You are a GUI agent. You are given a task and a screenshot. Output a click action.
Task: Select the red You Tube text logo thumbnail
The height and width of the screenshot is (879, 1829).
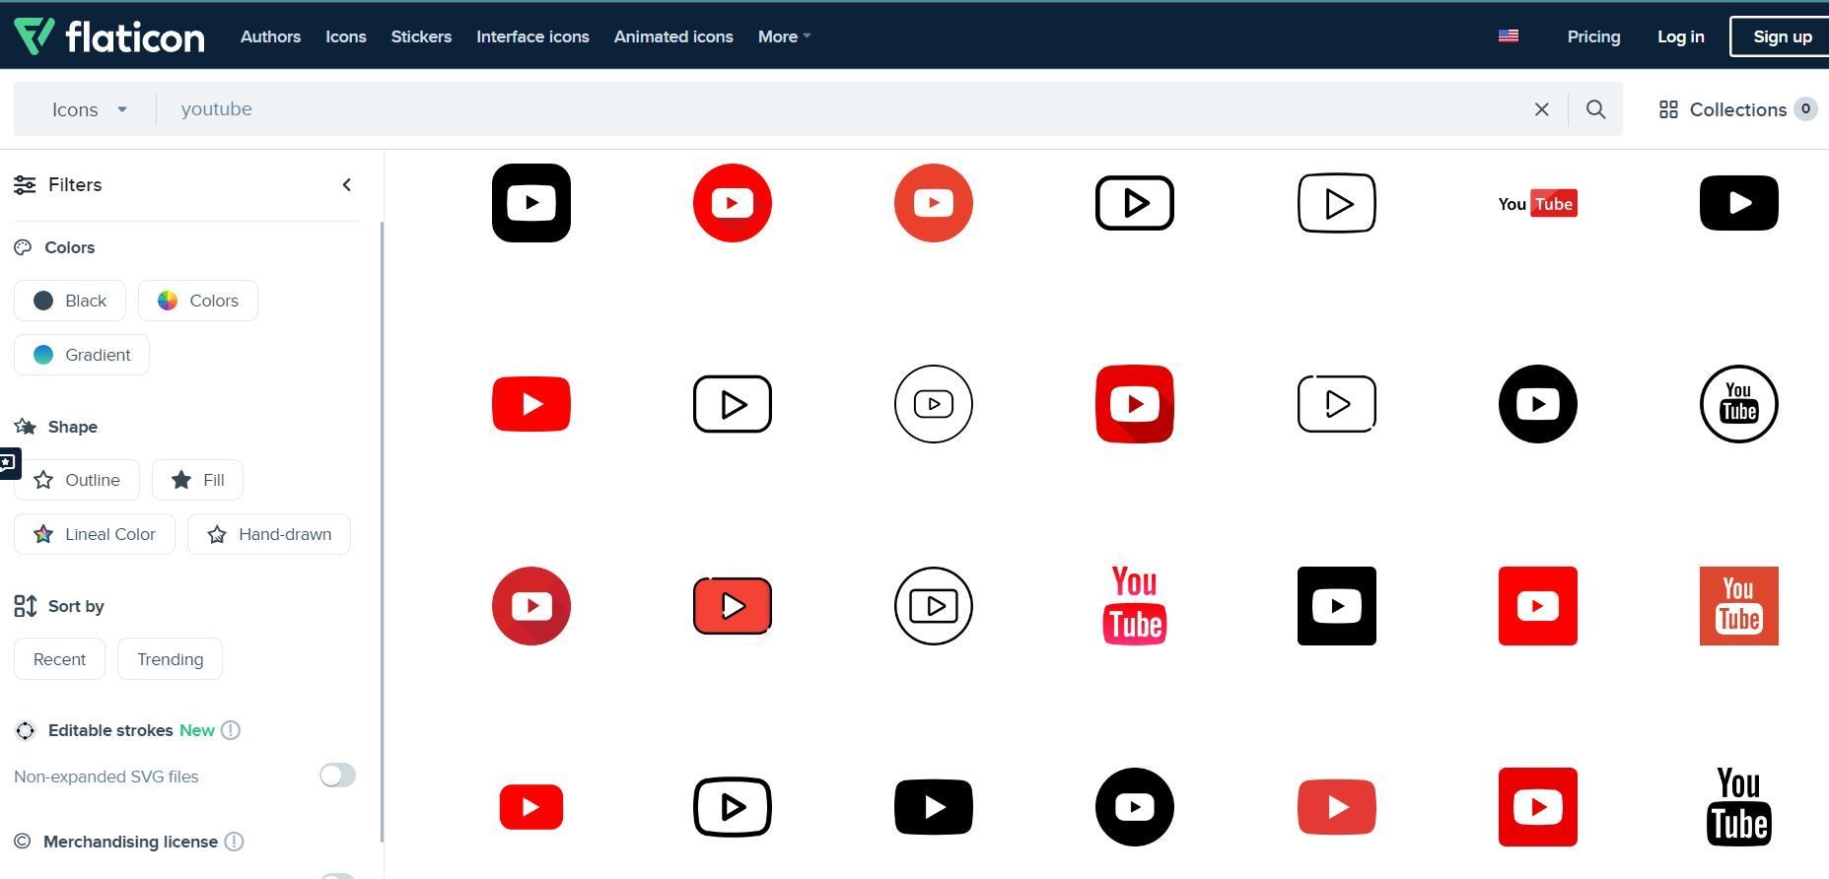coord(1134,606)
